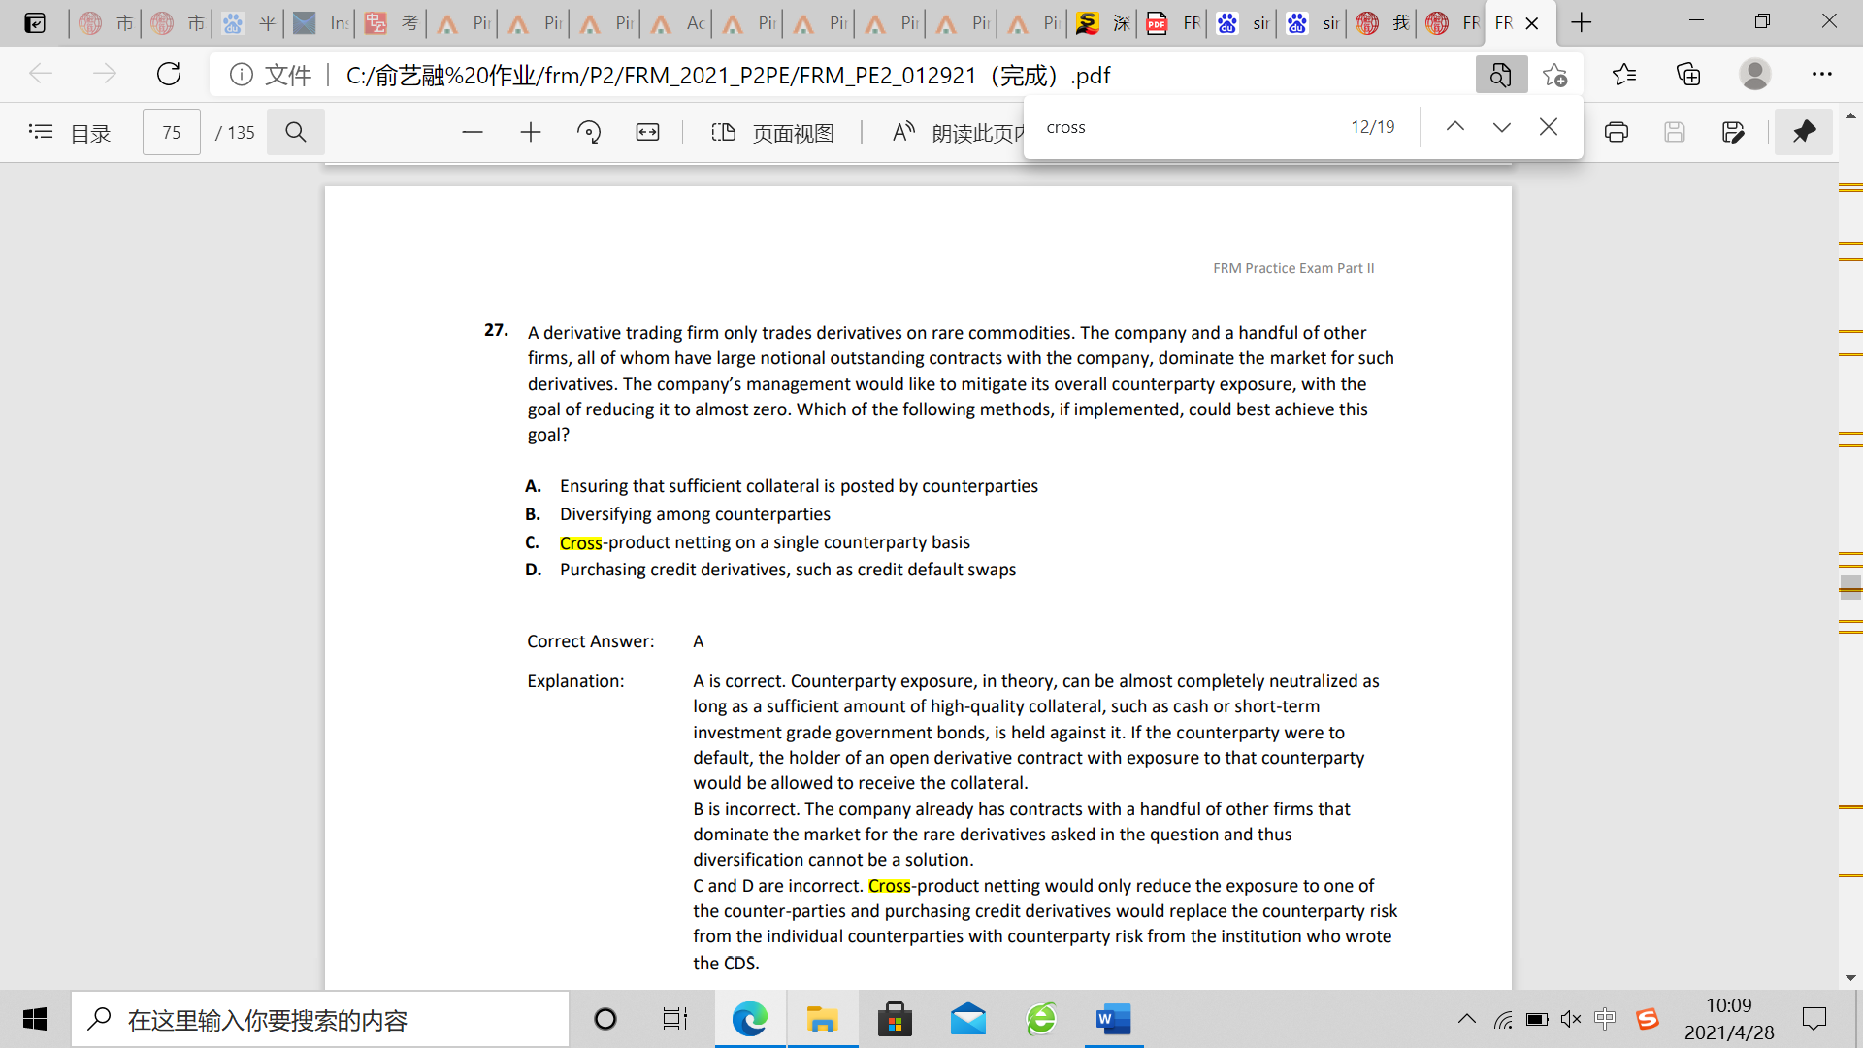
Task: Switch to the 我 browser tab
Action: pyautogui.click(x=1383, y=22)
